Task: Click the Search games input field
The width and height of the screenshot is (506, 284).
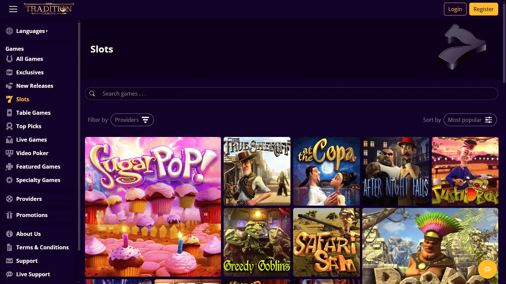Action: coord(291,94)
